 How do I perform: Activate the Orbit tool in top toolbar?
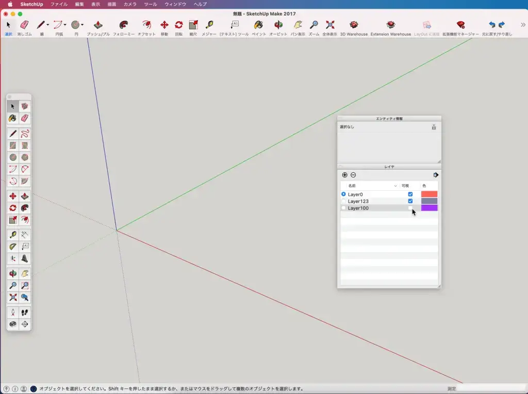pyautogui.click(x=278, y=25)
